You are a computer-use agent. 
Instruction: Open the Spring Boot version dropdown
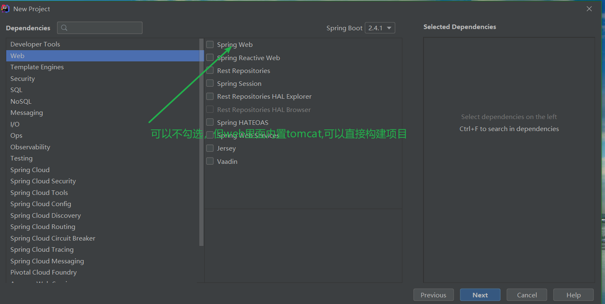pyautogui.click(x=380, y=28)
